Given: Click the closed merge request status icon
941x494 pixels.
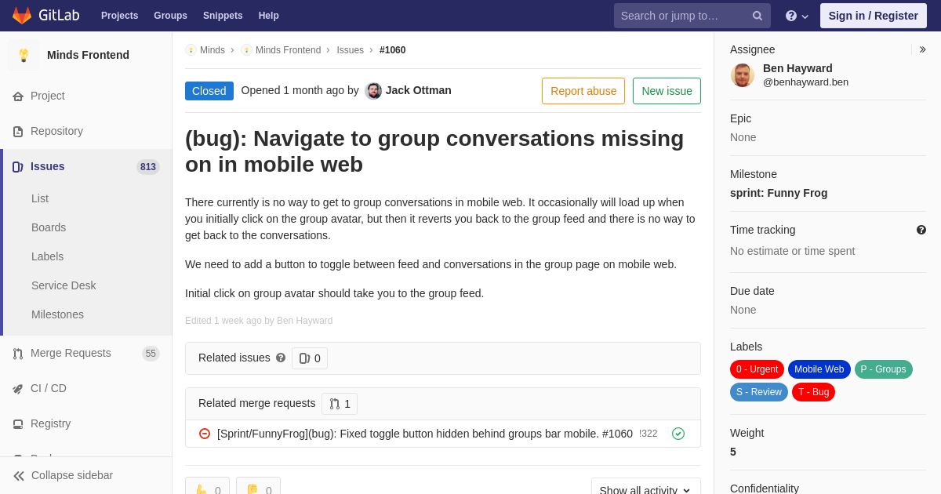Looking at the screenshot, I should pyautogui.click(x=205, y=434).
